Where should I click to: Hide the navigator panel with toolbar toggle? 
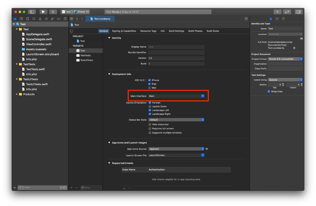32,12
